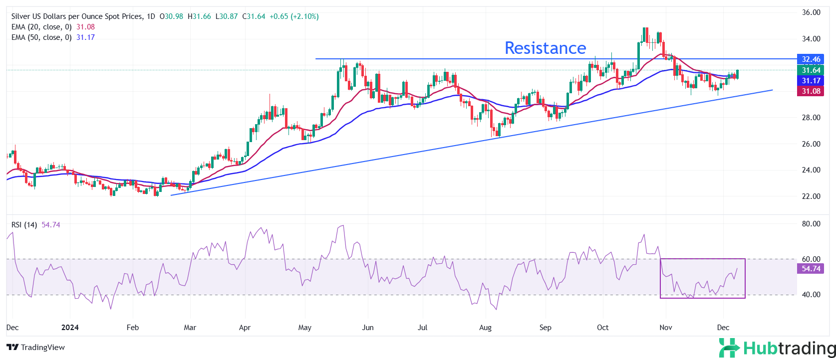
Task: Select the red 31.08 EMA price tag
Action: pyautogui.click(x=811, y=91)
